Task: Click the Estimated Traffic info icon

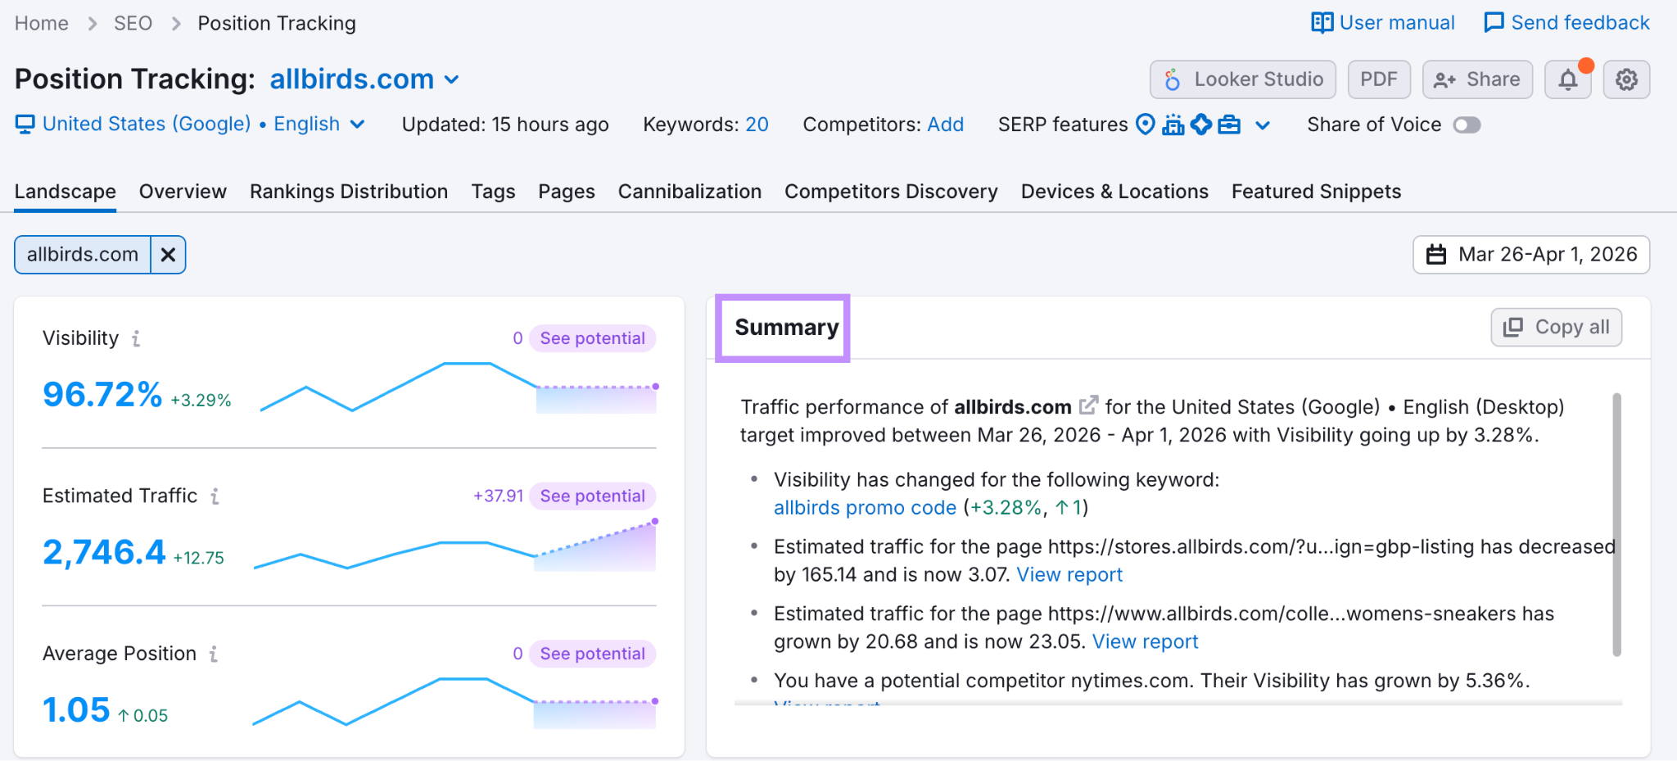Action: tap(215, 496)
